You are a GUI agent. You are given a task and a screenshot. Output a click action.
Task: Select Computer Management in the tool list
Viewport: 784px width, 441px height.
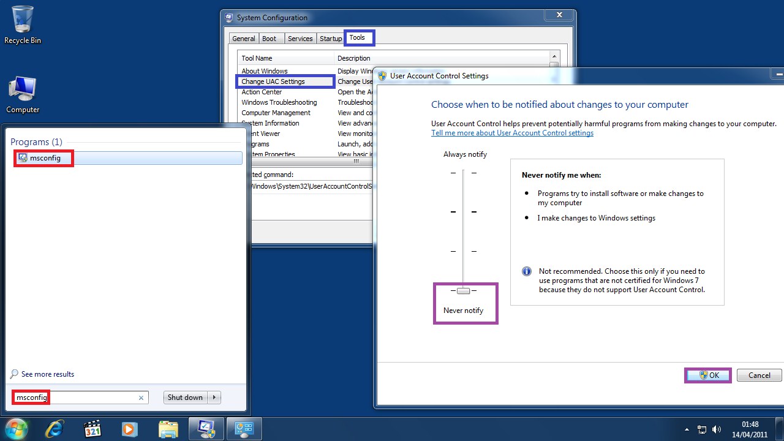[276, 113]
